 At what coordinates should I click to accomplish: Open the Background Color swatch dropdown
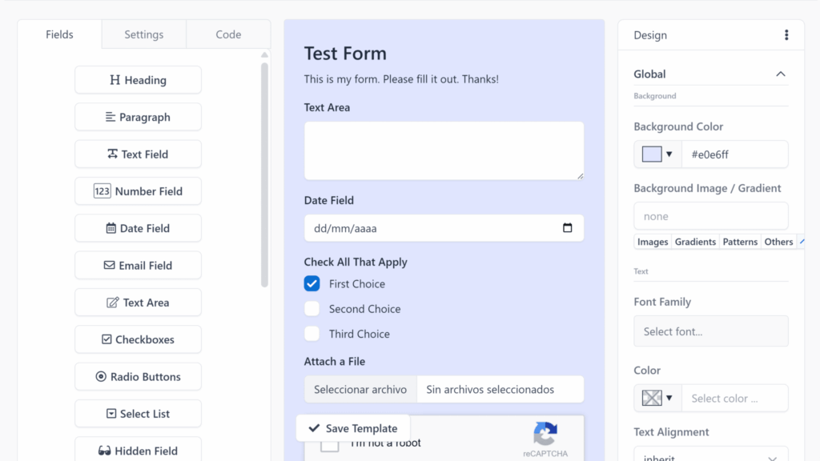pyautogui.click(x=657, y=154)
